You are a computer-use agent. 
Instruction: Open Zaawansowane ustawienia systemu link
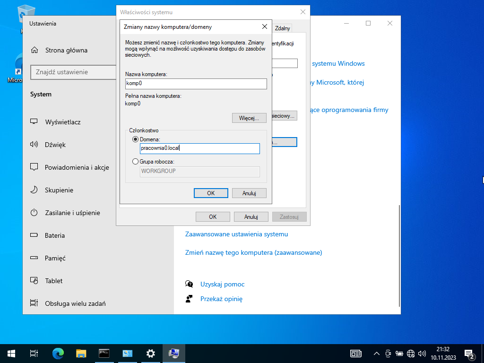[236, 234]
